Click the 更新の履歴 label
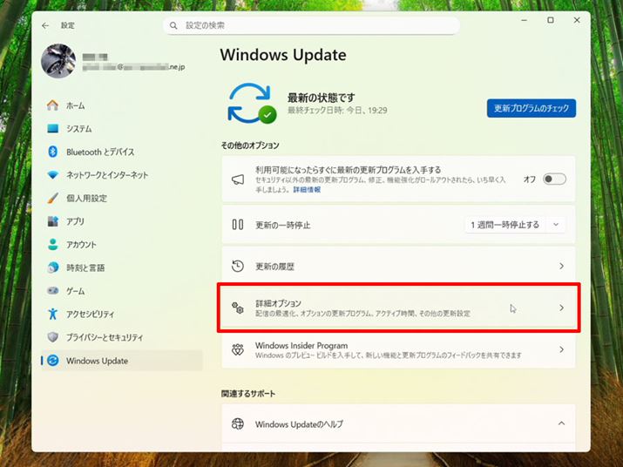Viewport: 623px width, 467px height. pos(274,267)
